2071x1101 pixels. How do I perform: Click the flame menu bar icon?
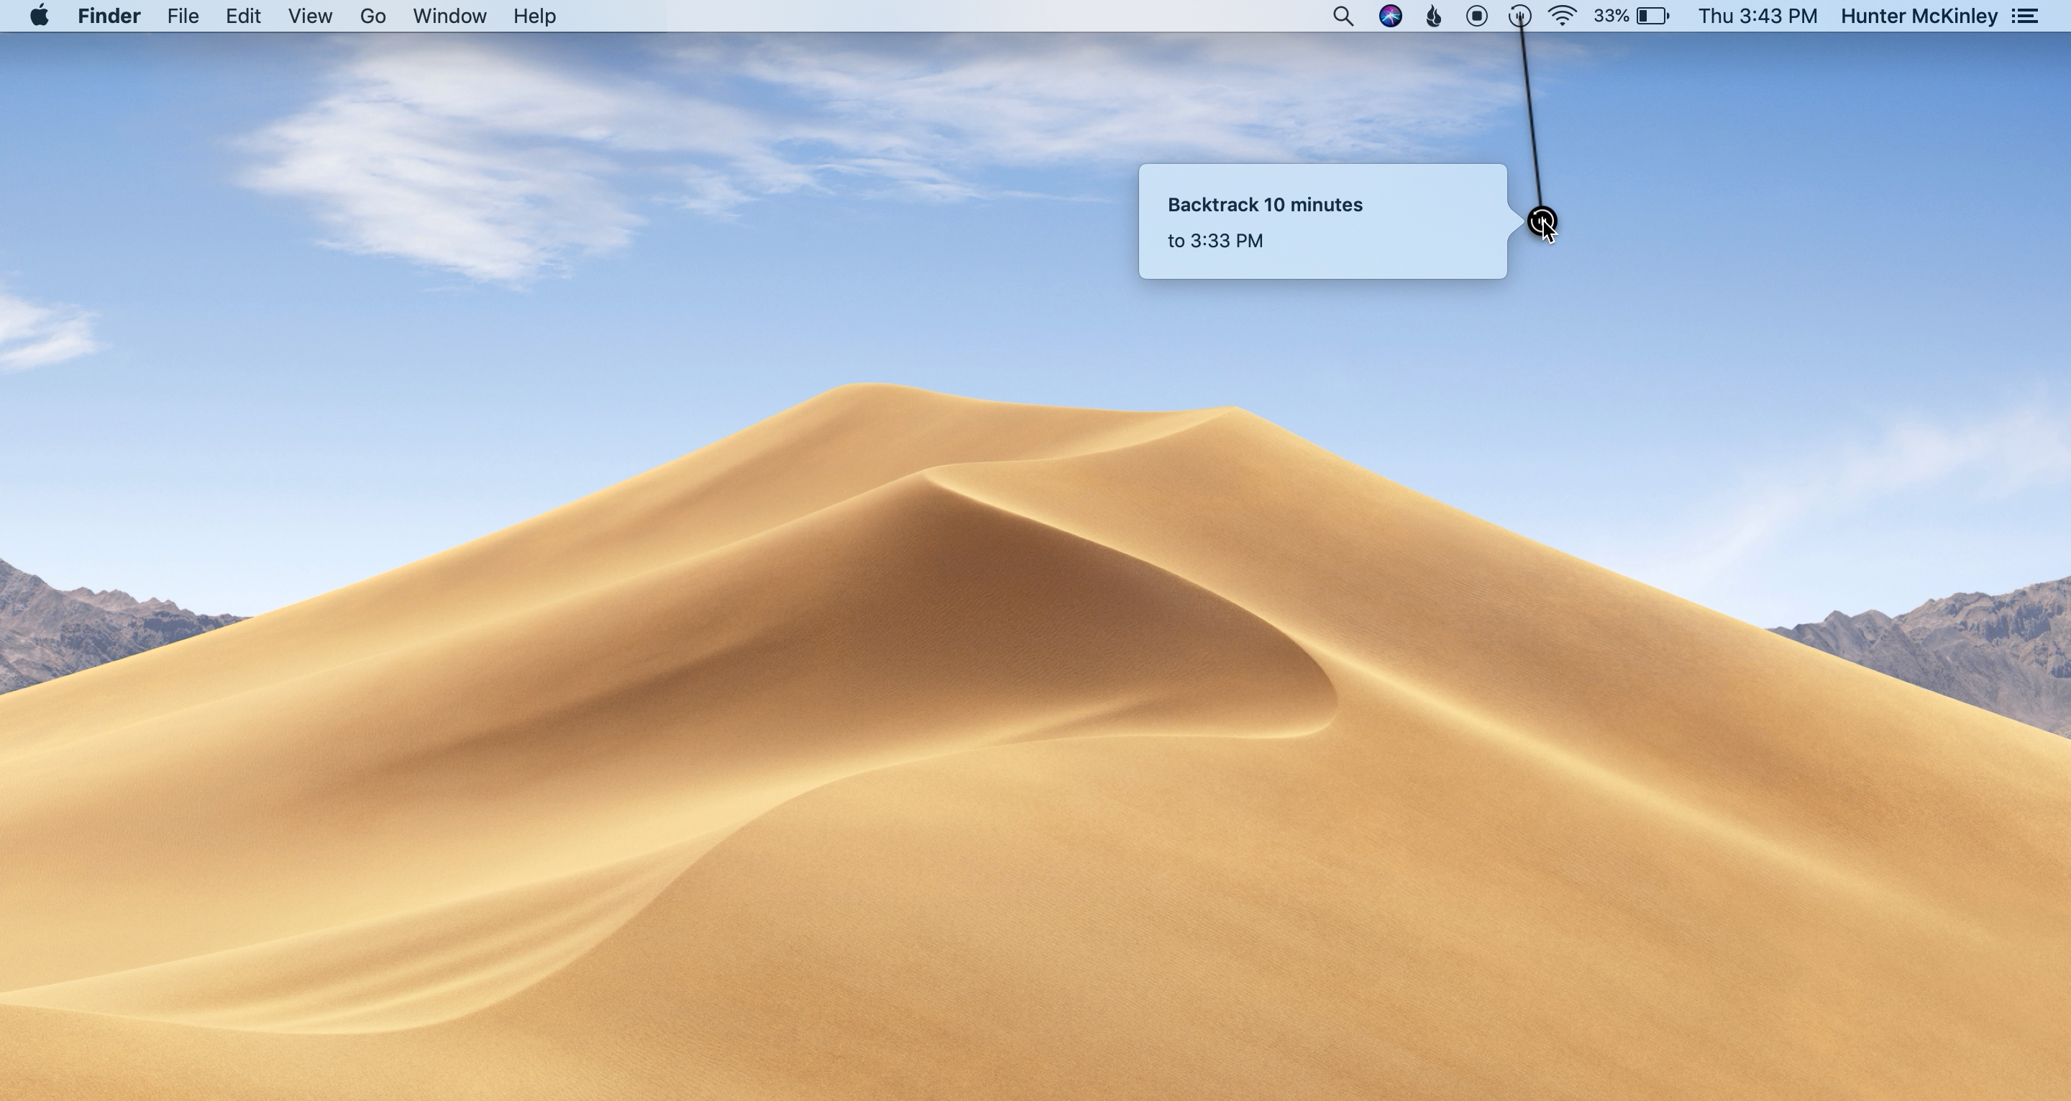tap(1433, 16)
